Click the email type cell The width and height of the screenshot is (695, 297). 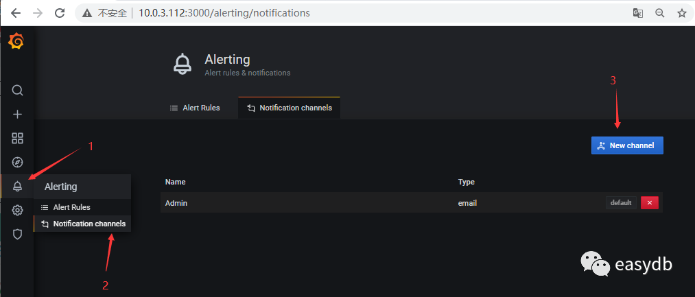click(467, 203)
